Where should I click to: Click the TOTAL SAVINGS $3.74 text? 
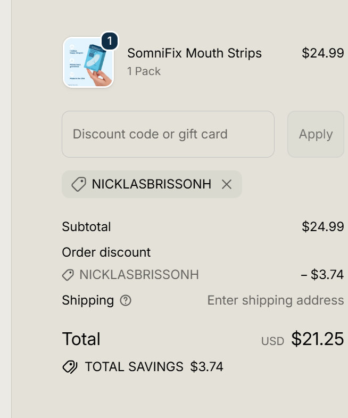coord(154,367)
